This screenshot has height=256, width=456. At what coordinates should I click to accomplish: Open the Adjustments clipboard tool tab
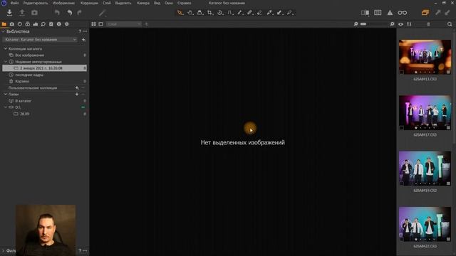tap(51, 24)
